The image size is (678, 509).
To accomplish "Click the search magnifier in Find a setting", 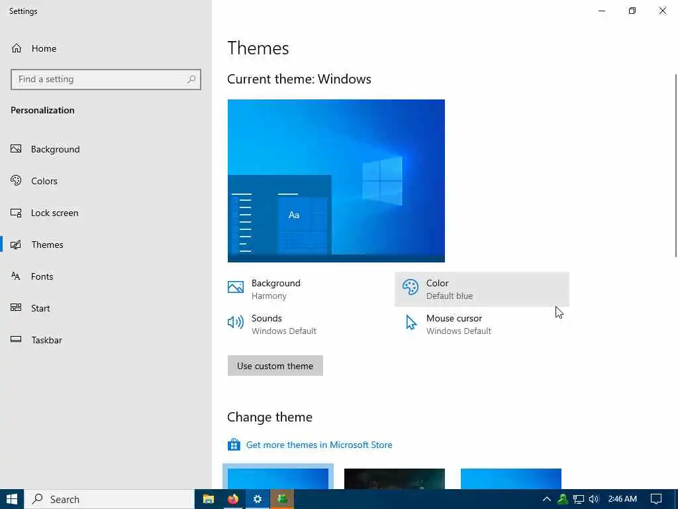I will pos(191,80).
